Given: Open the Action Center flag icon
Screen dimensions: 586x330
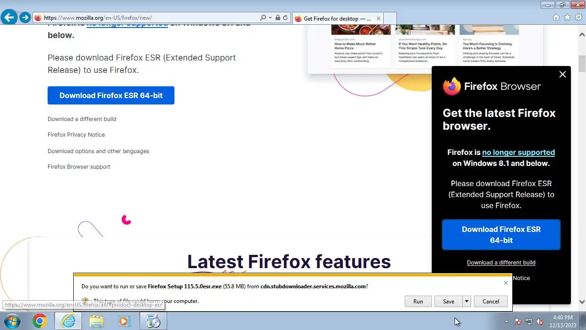Looking at the screenshot, I should click(518, 321).
